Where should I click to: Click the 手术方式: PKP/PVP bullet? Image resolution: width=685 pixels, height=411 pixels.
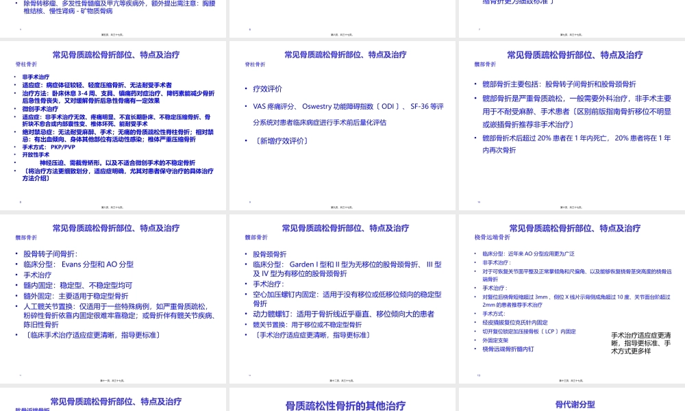tap(49, 147)
